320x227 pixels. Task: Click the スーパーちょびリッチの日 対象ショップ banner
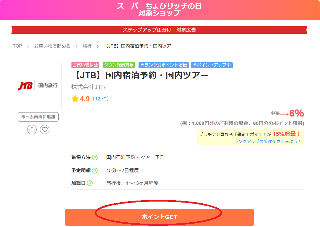click(x=159, y=10)
